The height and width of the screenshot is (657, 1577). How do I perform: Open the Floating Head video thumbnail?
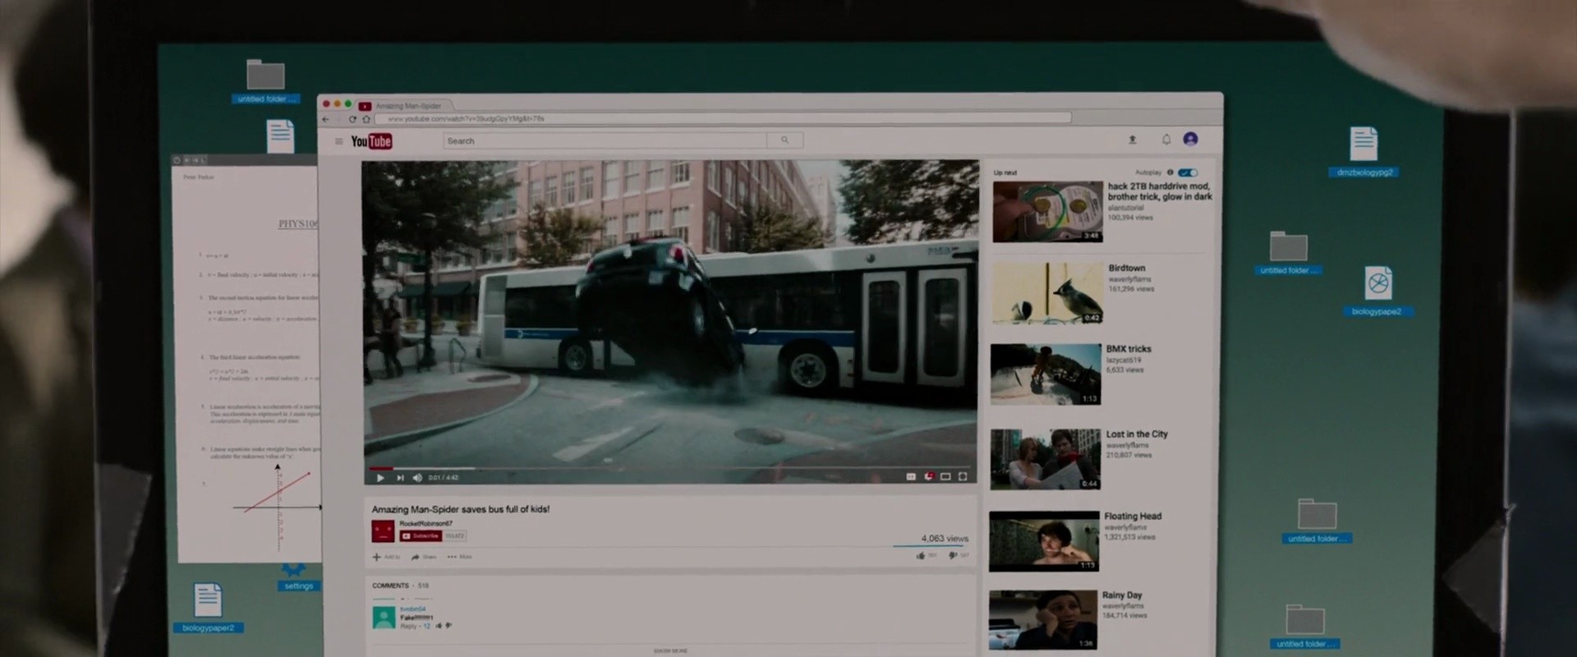point(1044,541)
